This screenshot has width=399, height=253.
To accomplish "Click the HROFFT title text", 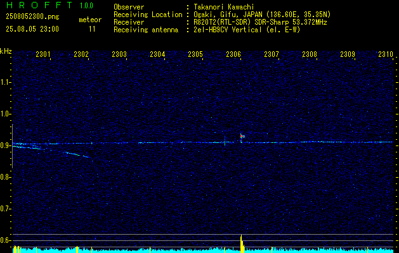I will (x=39, y=5).
